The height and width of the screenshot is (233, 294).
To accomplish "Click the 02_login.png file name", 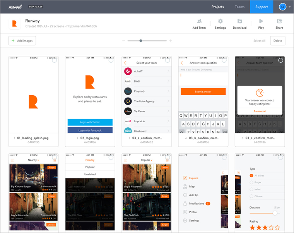I will coord(90,138).
